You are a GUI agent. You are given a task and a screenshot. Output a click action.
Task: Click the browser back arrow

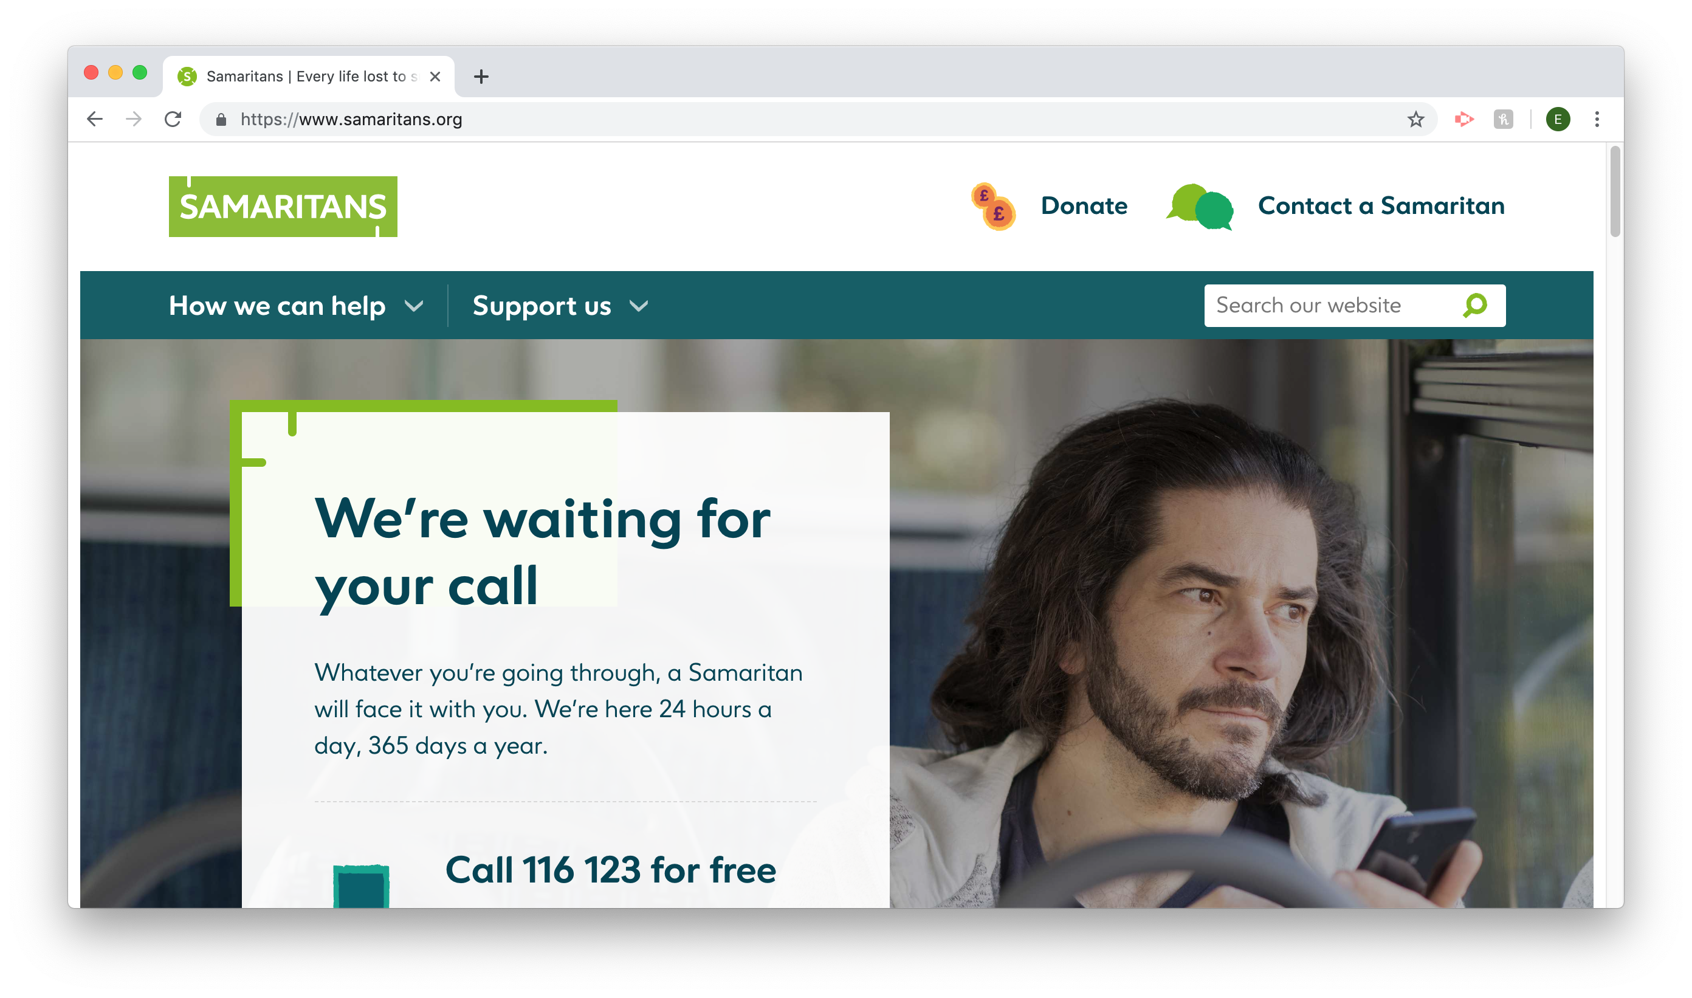click(95, 119)
